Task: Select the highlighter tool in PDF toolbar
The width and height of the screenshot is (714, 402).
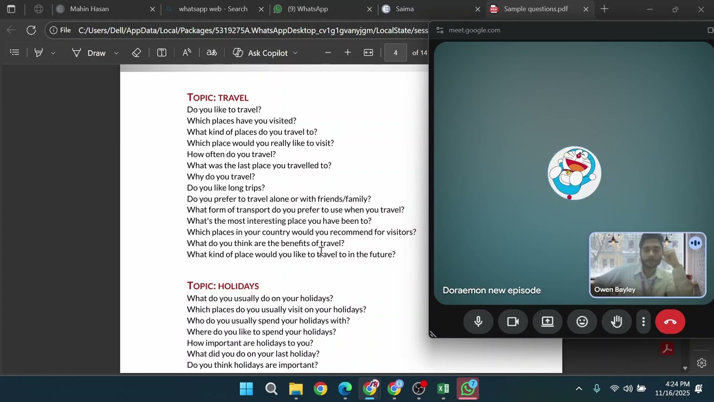Action: (38, 52)
